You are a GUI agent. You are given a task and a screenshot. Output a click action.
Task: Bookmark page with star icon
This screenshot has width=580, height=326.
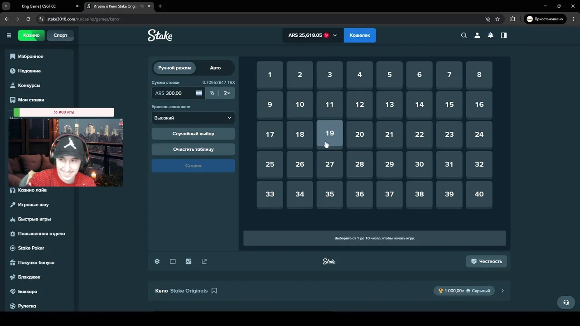(x=498, y=19)
